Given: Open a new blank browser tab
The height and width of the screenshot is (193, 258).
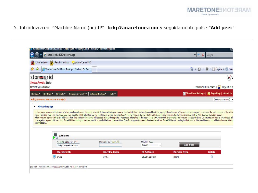Looking at the screenshot, I should point(94,69).
